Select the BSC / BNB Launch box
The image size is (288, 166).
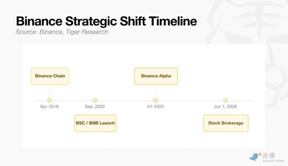(95, 123)
